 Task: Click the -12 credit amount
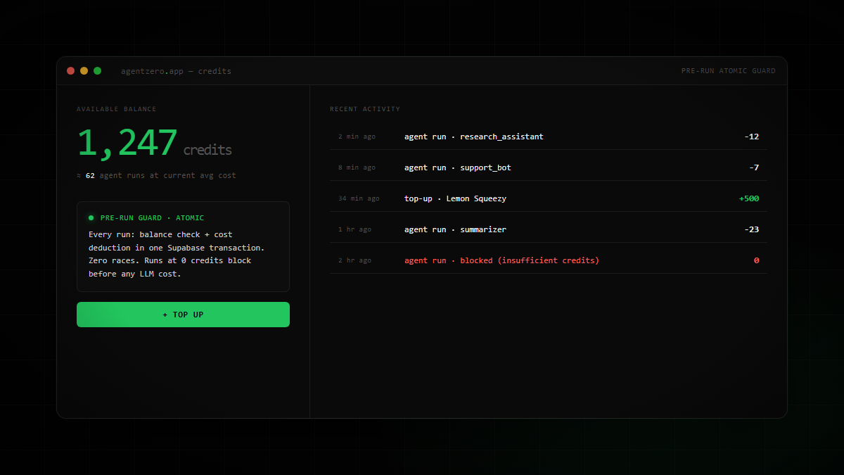click(x=751, y=137)
